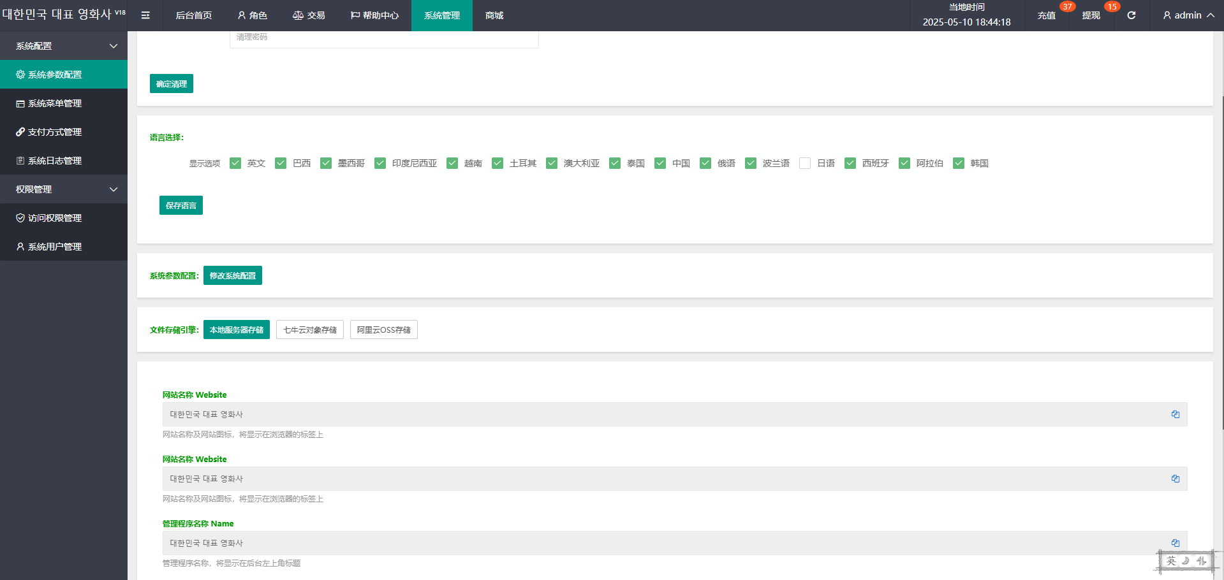
Task: Select 七牛云对象存储 storage engine
Action: (310, 330)
